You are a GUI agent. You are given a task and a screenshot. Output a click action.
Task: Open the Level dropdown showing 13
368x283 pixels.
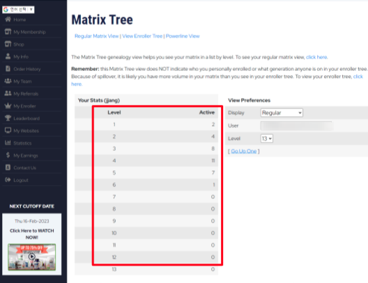267,138
